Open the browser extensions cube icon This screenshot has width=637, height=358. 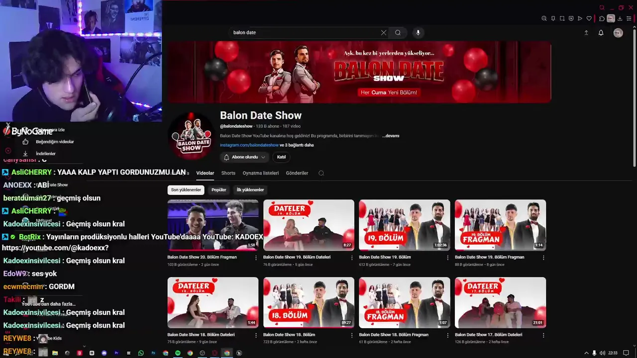point(602,18)
